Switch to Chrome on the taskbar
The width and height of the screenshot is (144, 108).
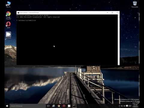point(59,106)
